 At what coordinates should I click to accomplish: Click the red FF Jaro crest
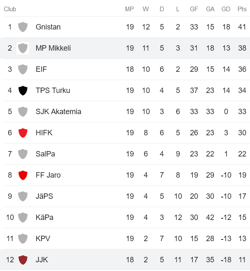tap(23, 175)
